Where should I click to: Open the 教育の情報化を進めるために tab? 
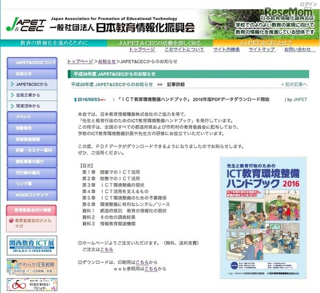pos(54,43)
